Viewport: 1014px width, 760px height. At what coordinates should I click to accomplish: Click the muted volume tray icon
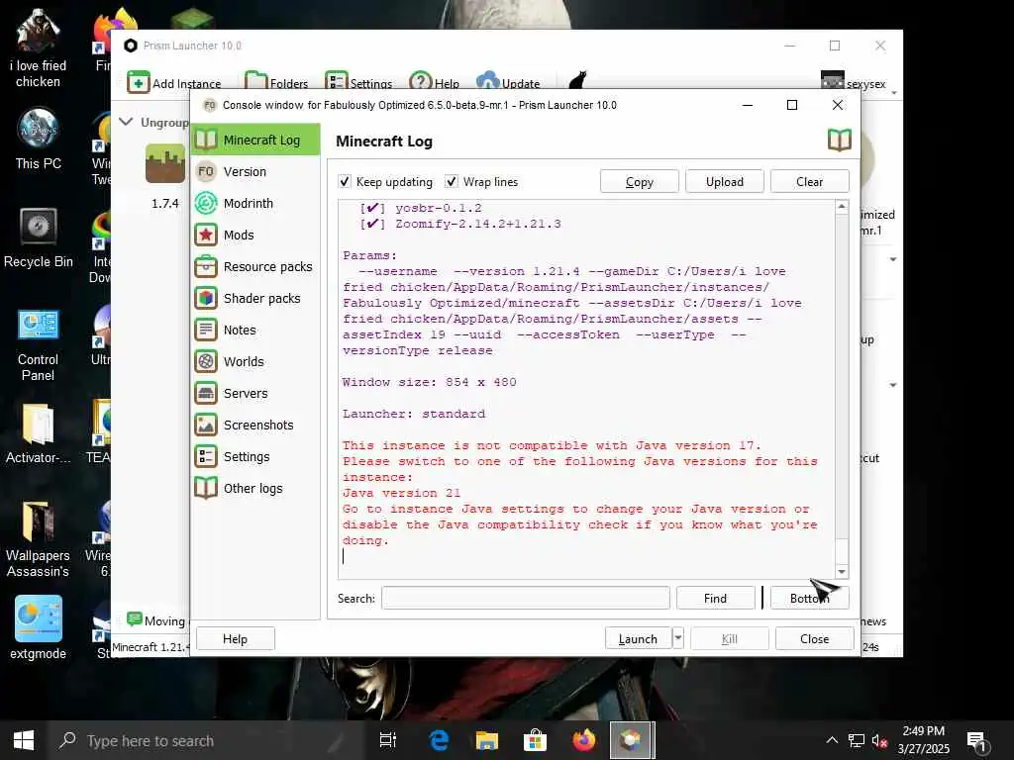[879, 740]
